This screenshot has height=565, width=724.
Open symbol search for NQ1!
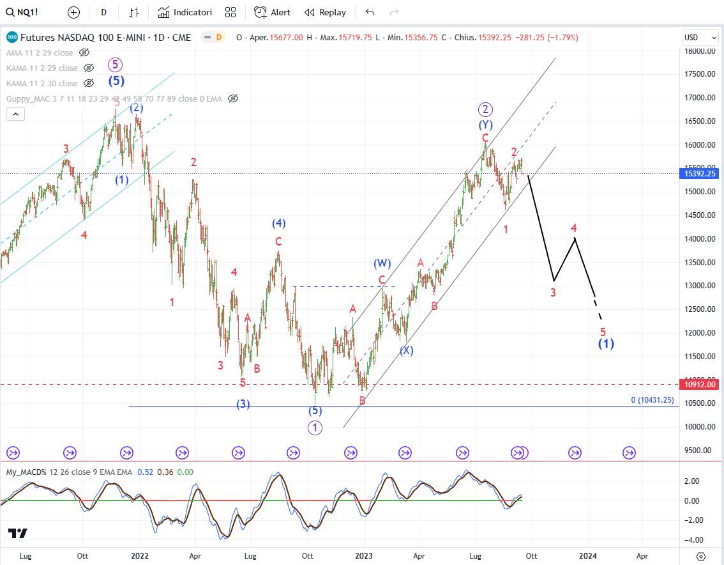tap(22, 13)
